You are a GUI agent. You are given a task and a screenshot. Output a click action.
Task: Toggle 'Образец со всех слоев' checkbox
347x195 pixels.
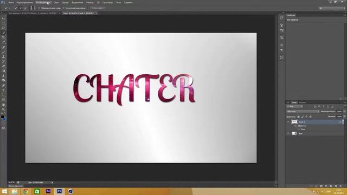[x=39, y=8]
